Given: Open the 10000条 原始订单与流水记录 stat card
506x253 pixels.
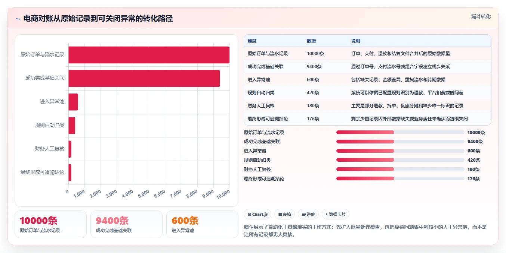Looking at the screenshot, I should (50, 224).
